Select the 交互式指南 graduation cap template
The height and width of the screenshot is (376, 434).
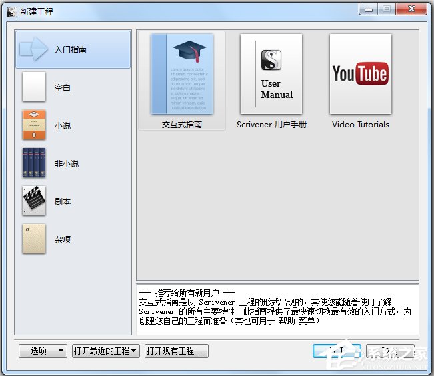(x=182, y=74)
